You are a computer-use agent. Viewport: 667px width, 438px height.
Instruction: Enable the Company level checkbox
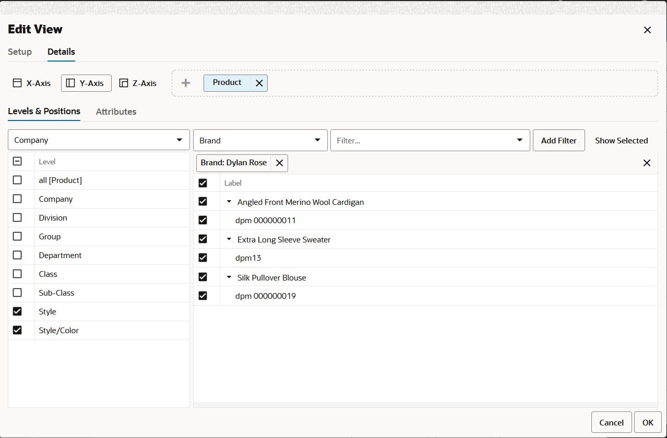pos(17,199)
